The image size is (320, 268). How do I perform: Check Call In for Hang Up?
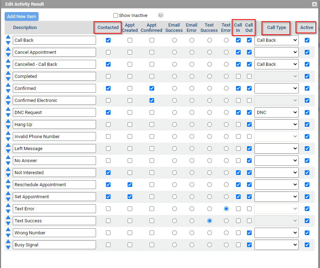tap(238, 124)
